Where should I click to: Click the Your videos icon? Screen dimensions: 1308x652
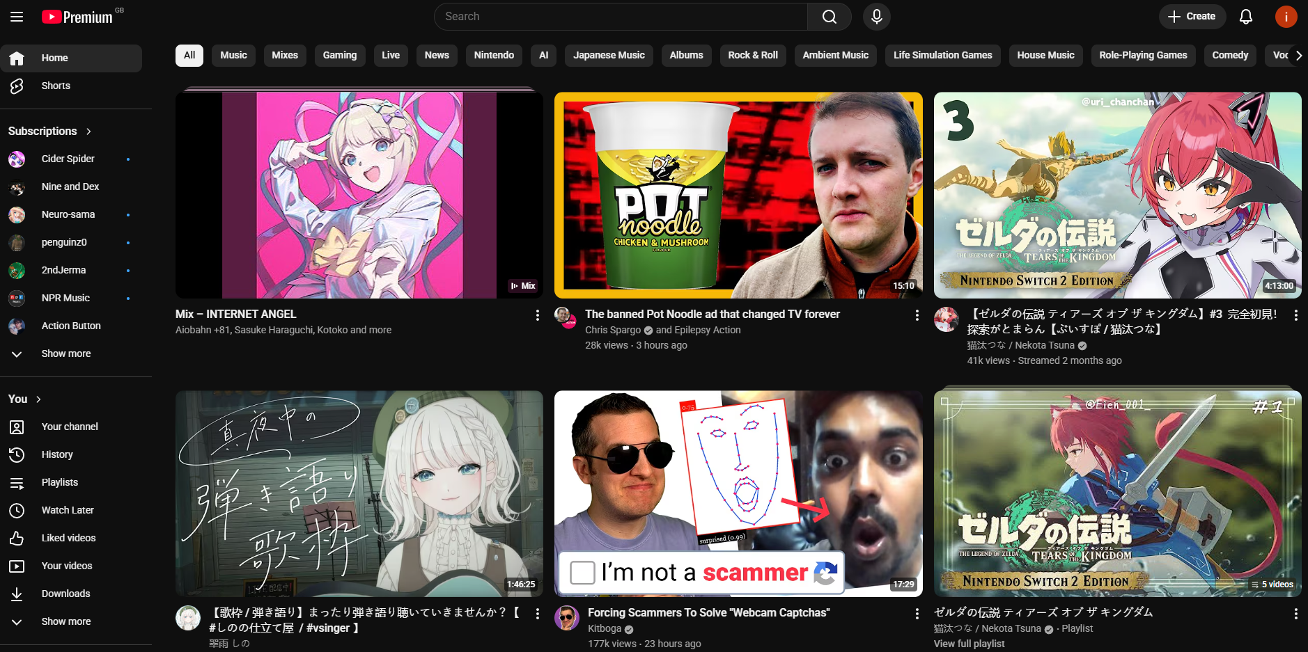pos(17,566)
